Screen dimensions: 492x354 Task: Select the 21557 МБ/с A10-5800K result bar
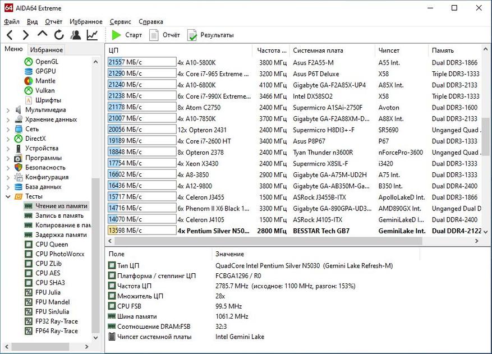pos(142,62)
